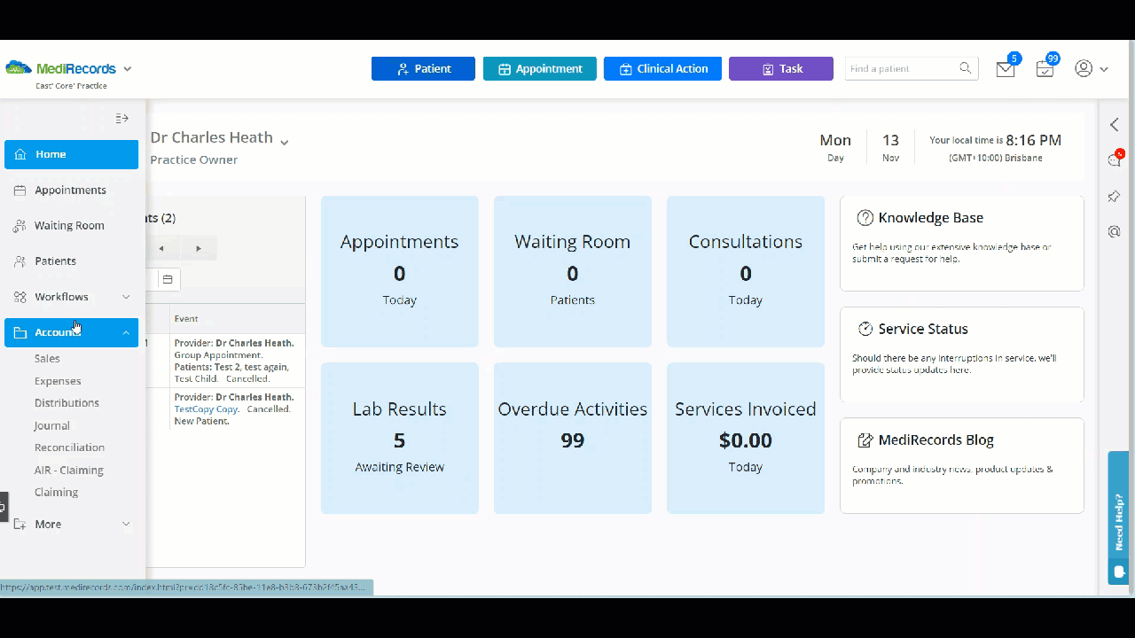Click the Accounts folder icon
The width and height of the screenshot is (1135, 638).
click(x=20, y=332)
